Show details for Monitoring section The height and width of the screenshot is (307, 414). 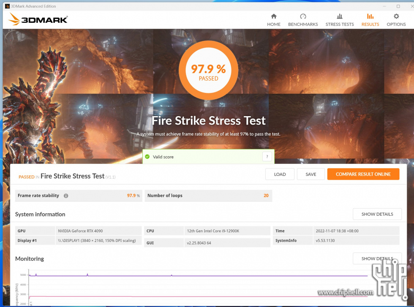click(377, 258)
